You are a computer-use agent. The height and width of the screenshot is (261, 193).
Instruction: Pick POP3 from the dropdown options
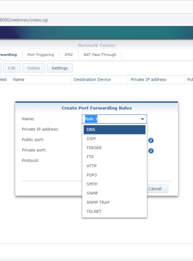click(115, 175)
